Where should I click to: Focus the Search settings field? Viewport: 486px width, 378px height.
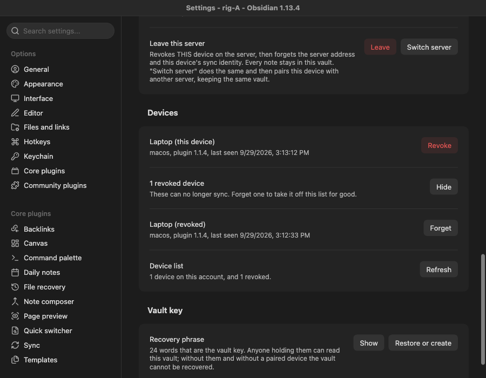pos(60,31)
